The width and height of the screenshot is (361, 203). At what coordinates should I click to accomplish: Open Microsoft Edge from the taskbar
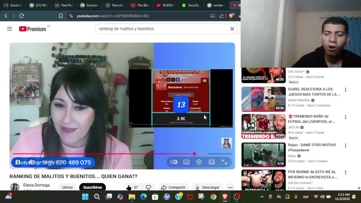coord(144,197)
